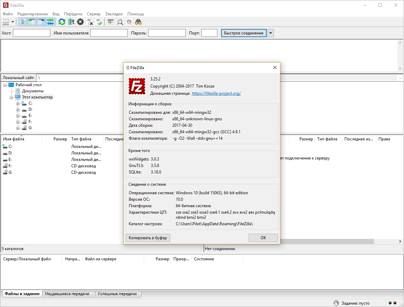Sort remote list by Последнее из... column
Viewport: 404px width, 307px height.
(x=359, y=139)
